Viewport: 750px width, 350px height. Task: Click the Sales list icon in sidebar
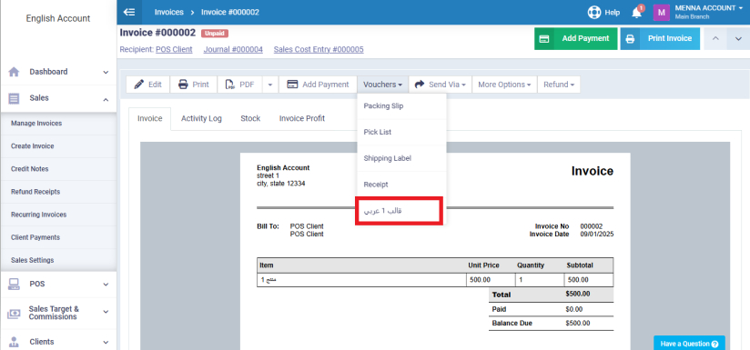(x=14, y=98)
